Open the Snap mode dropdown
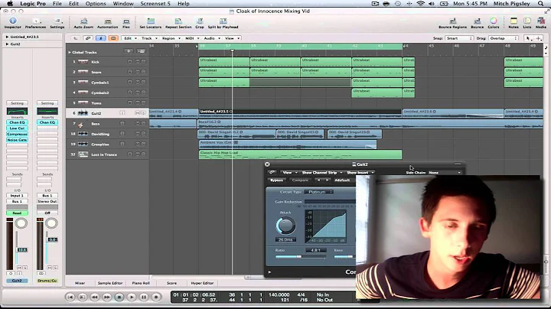Screen dimensions: 551x309 (x=459, y=38)
